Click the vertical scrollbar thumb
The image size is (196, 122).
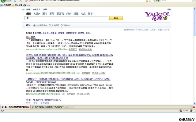(194, 23)
